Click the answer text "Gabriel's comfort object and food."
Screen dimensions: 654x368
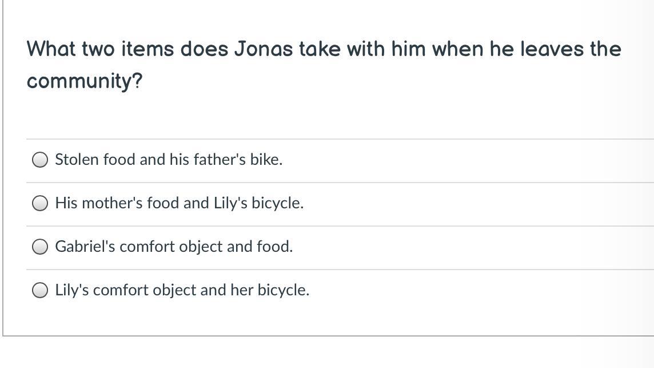coord(174,247)
